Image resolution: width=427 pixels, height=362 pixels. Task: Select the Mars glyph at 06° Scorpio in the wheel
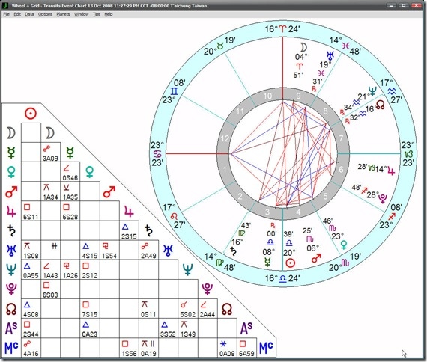(316, 258)
